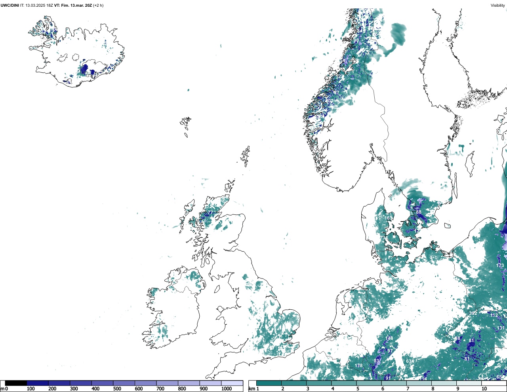Click the 'Visibility' parameter label
The height and width of the screenshot is (392, 507).
pos(498,6)
